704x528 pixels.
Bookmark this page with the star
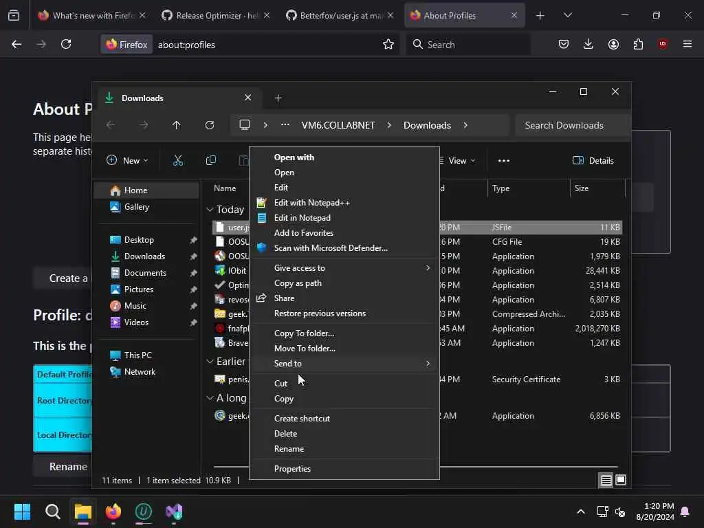coord(388,45)
